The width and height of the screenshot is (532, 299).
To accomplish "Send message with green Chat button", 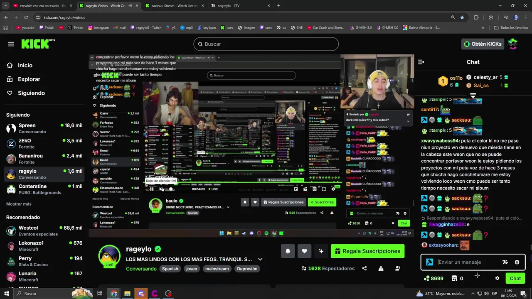I will (x=515, y=278).
